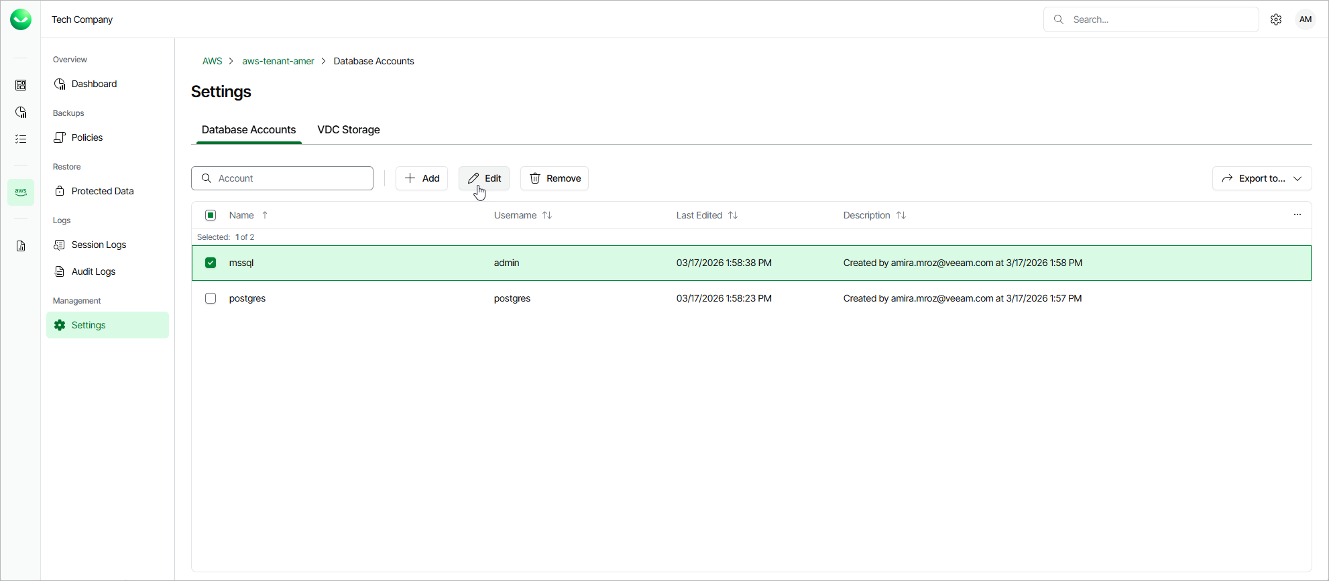Sort the table by Last Edited column
This screenshot has height=581, width=1329.
click(x=707, y=215)
